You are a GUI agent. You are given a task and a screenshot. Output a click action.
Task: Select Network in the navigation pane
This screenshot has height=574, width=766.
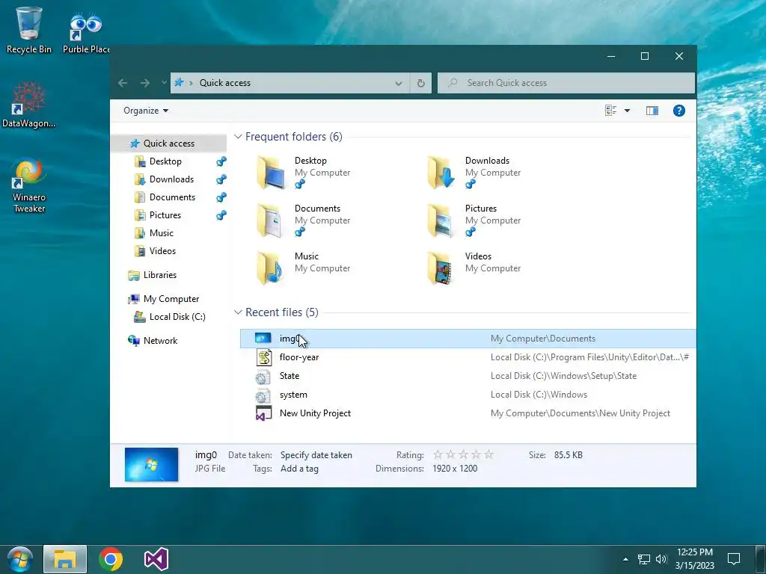coord(160,341)
